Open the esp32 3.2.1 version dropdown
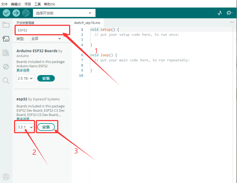 pyautogui.click(x=25, y=127)
